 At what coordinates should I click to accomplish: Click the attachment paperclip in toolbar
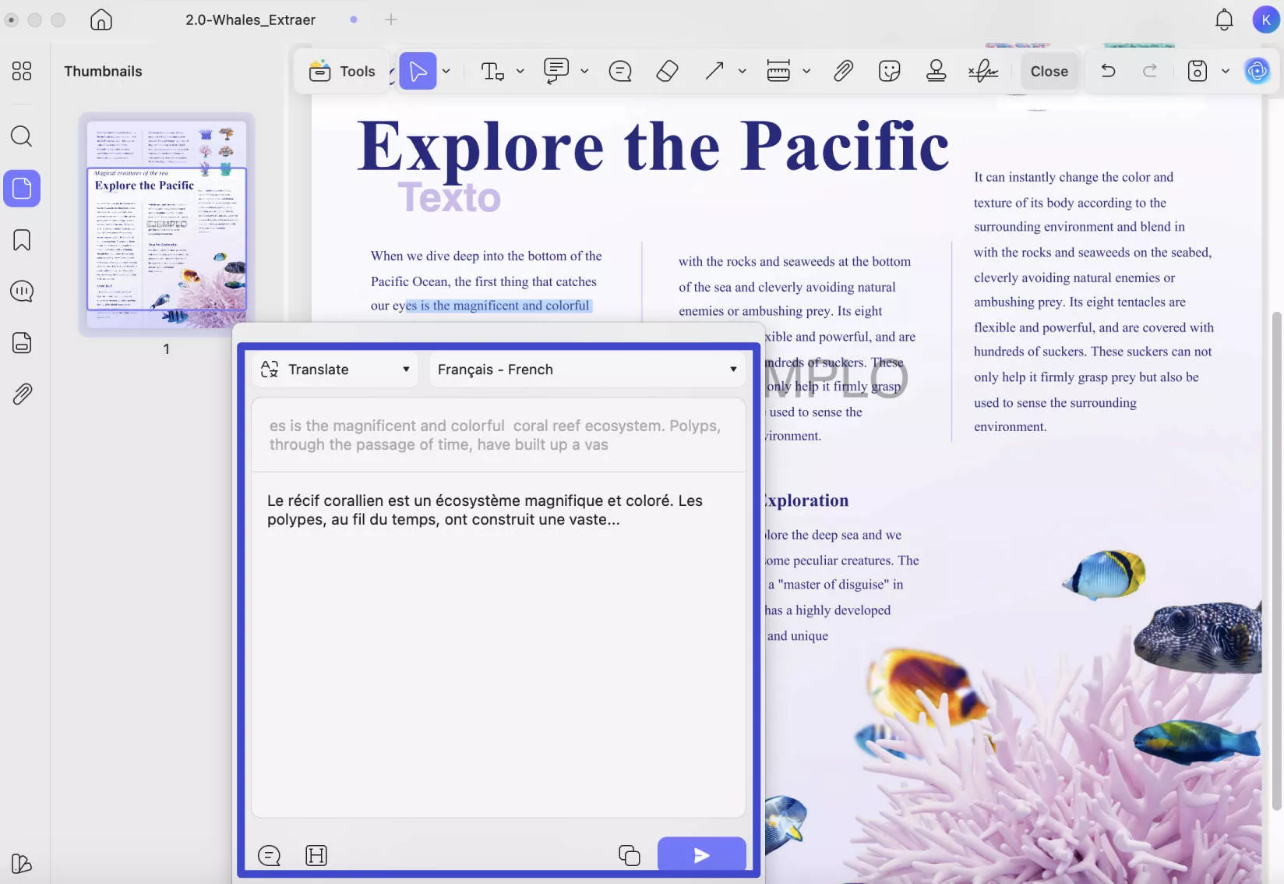click(x=843, y=72)
